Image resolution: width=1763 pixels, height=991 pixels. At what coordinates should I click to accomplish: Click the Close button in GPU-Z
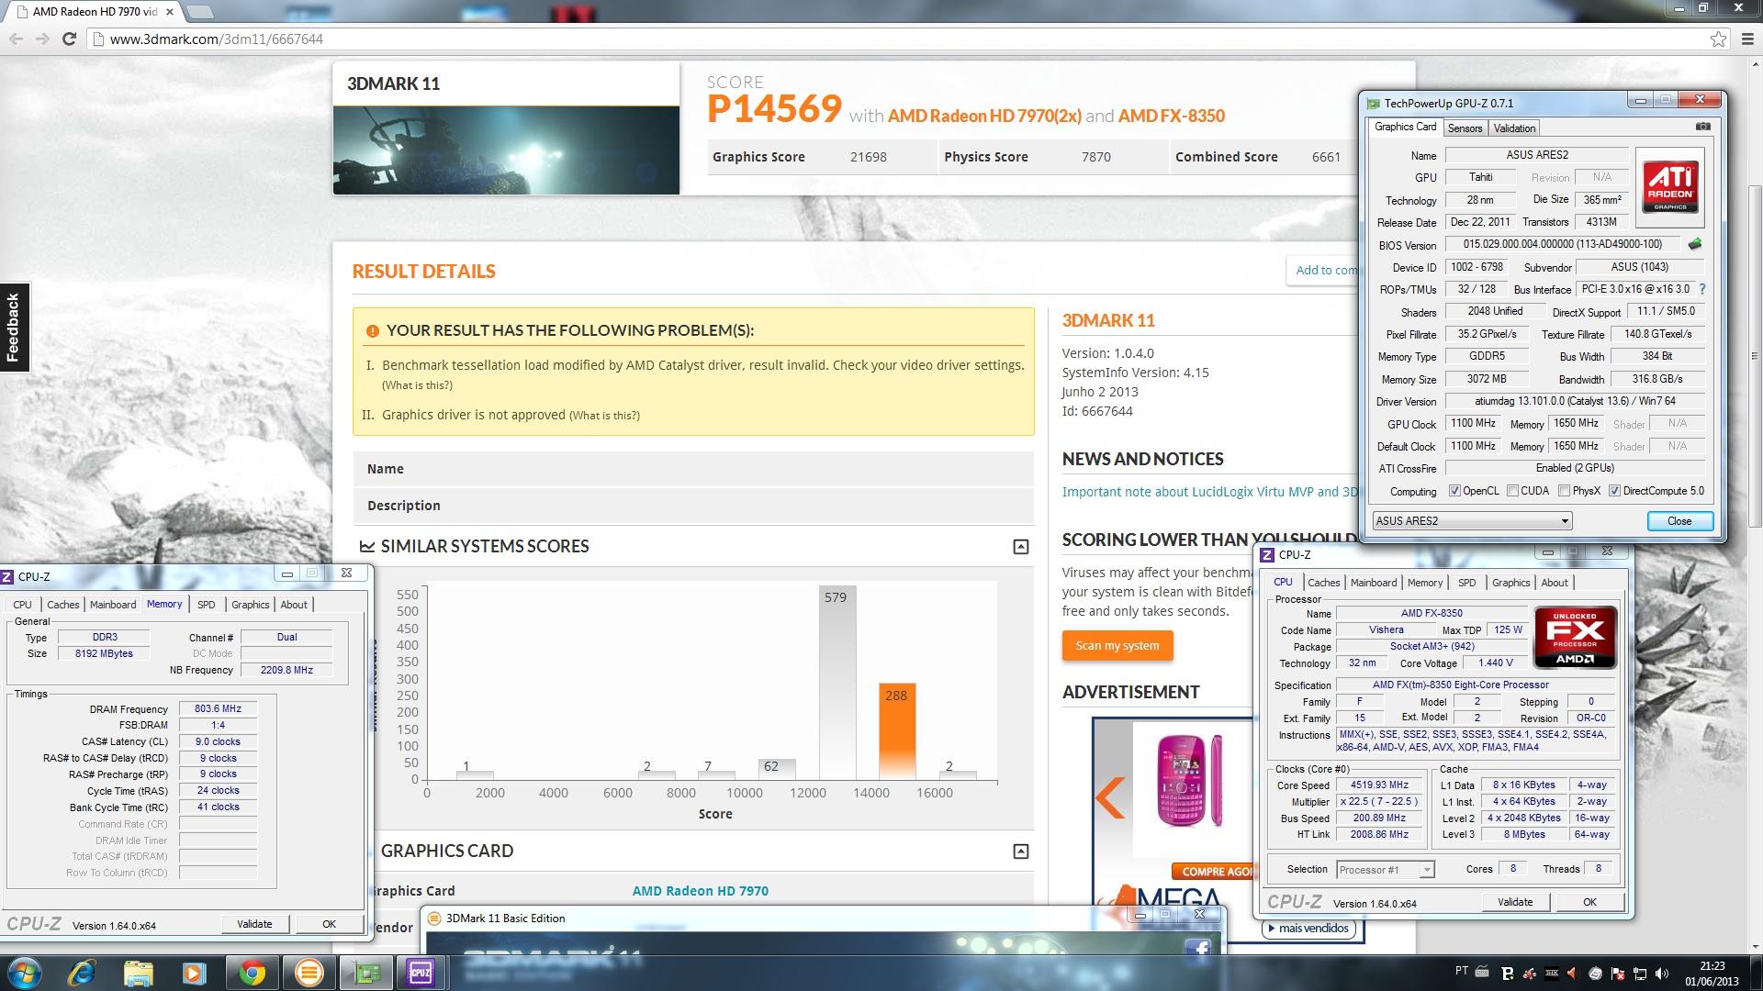tap(1679, 521)
